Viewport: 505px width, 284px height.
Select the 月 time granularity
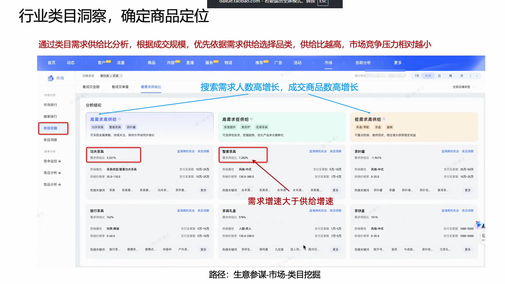tap(461, 76)
